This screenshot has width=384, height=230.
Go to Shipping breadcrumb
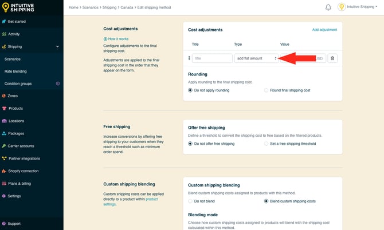[109, 7]
